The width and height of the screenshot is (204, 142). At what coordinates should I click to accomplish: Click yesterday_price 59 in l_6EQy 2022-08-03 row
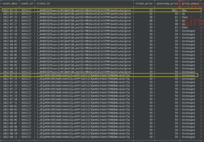tap(176, 110)
